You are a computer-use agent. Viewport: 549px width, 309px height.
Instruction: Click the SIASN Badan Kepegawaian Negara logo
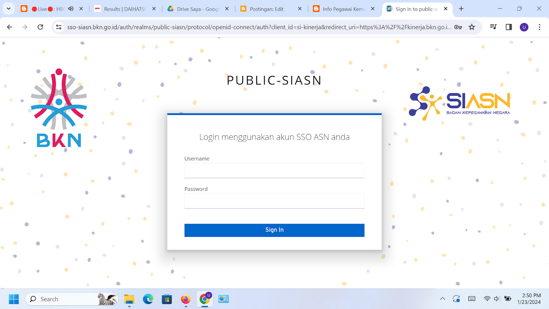tap(459, 103)
